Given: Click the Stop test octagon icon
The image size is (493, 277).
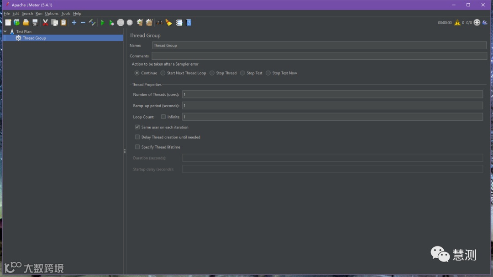Looking at the screenshot, I should pyautogui.click(x=121, y=22).
